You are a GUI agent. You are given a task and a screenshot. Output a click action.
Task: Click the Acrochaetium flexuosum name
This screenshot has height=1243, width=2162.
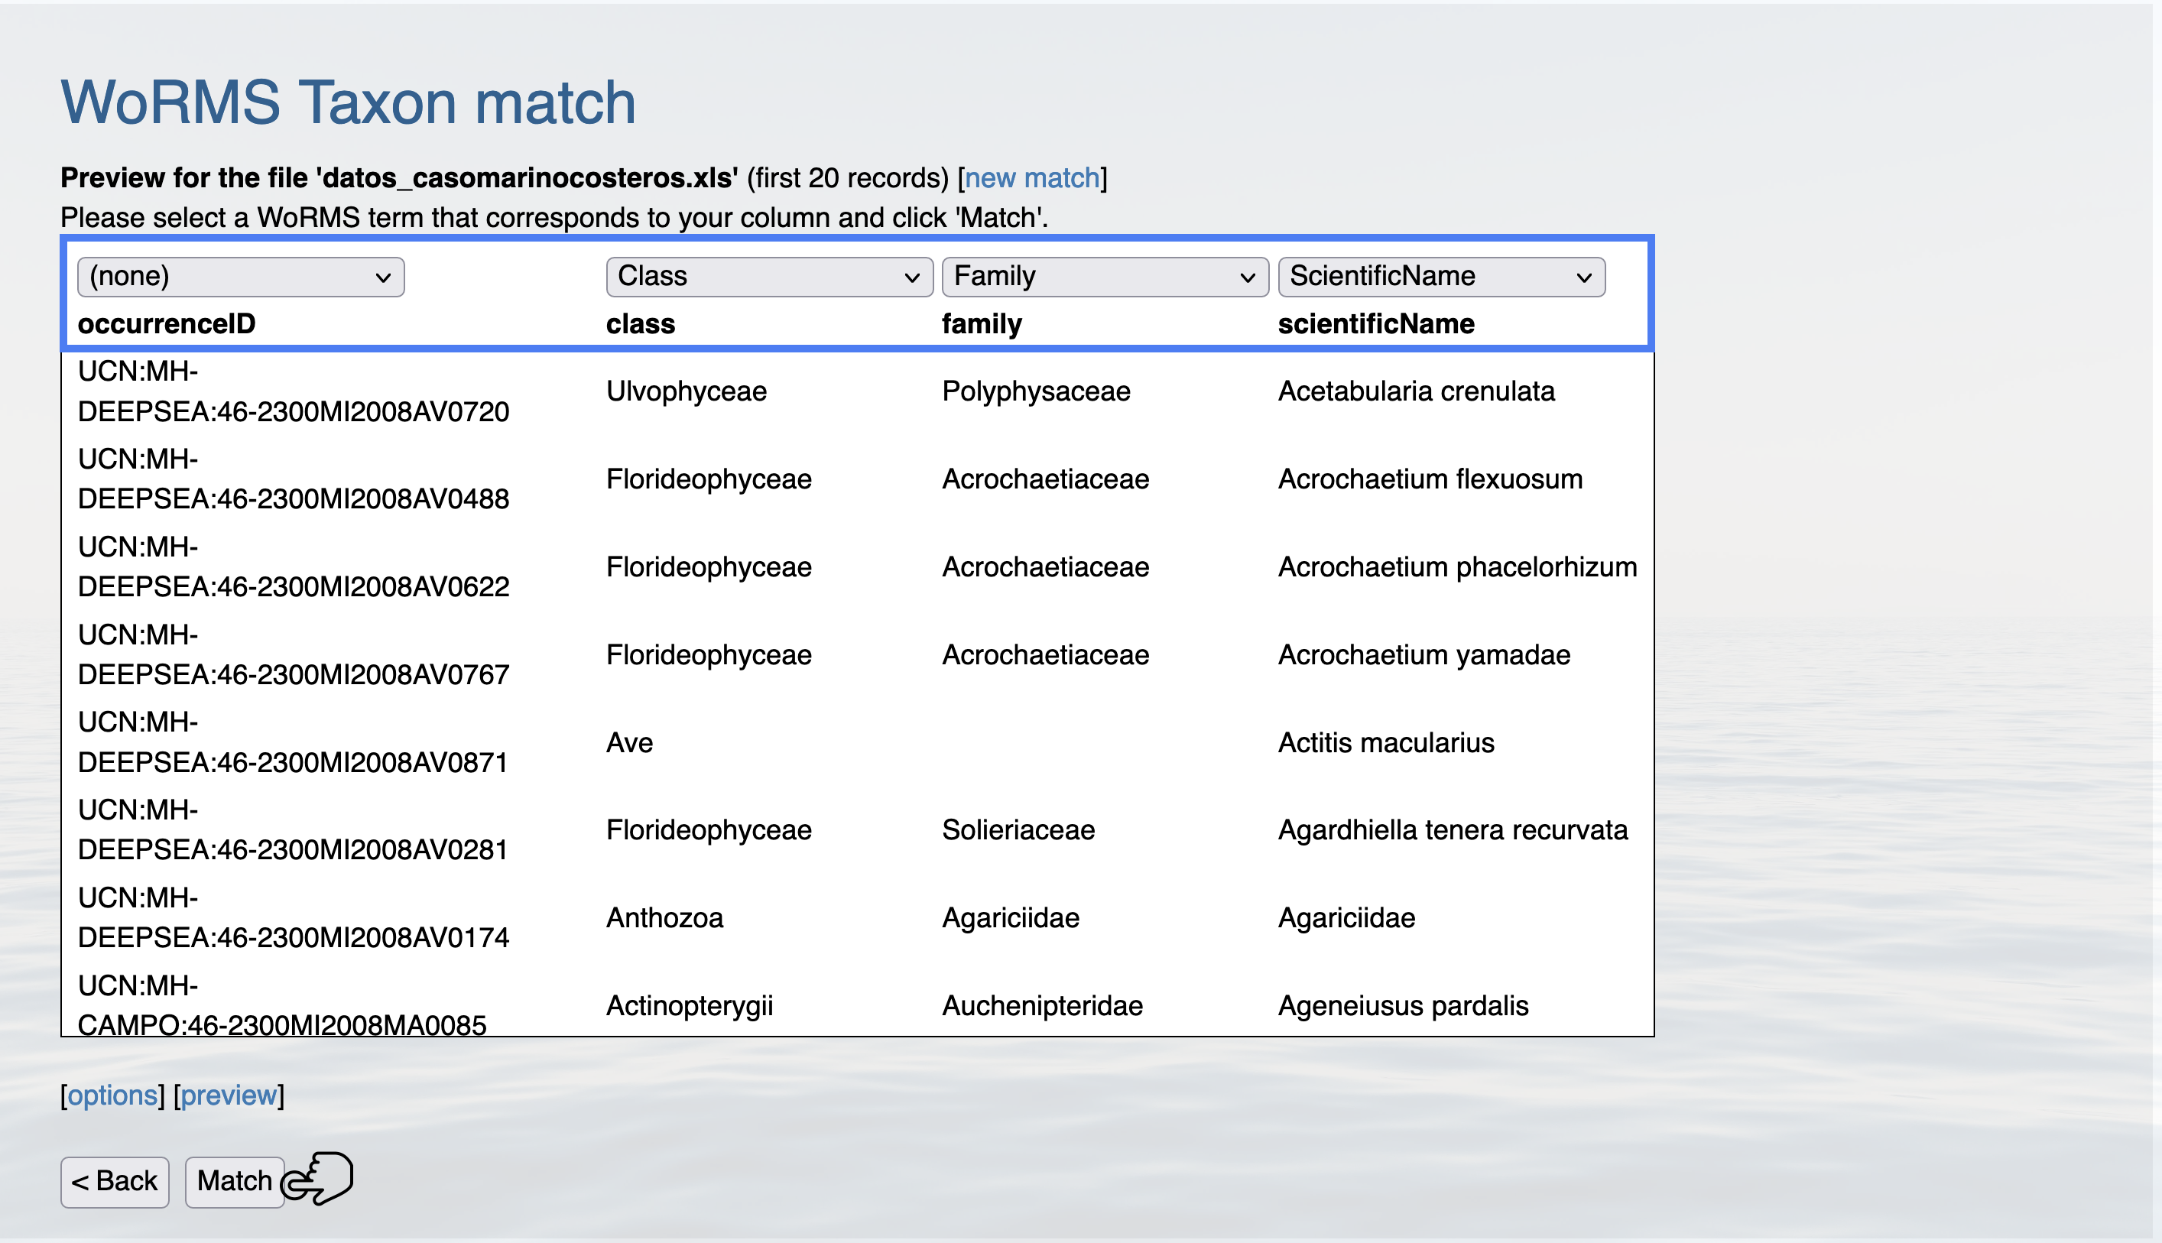[1429, 479]
